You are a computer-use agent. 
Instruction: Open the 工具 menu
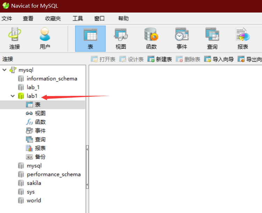click(78, 18)
